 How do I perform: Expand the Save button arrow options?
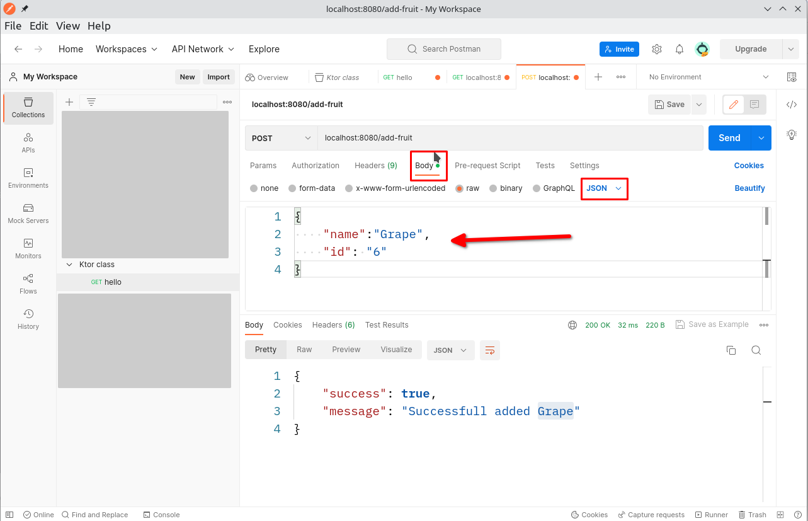[698, 105]
